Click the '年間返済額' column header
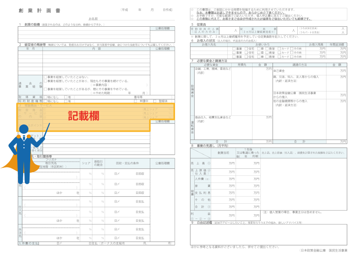Image resolution: width=354 pixels, height=259 pixels. click(x=337, y=45)
